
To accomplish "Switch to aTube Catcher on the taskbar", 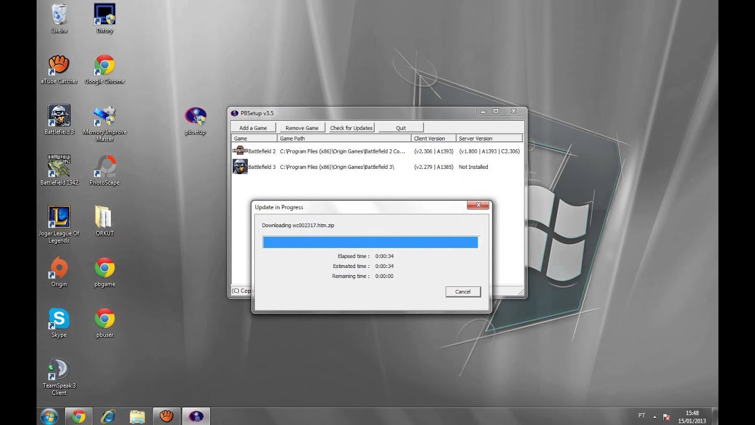I will tap(167, 416).
